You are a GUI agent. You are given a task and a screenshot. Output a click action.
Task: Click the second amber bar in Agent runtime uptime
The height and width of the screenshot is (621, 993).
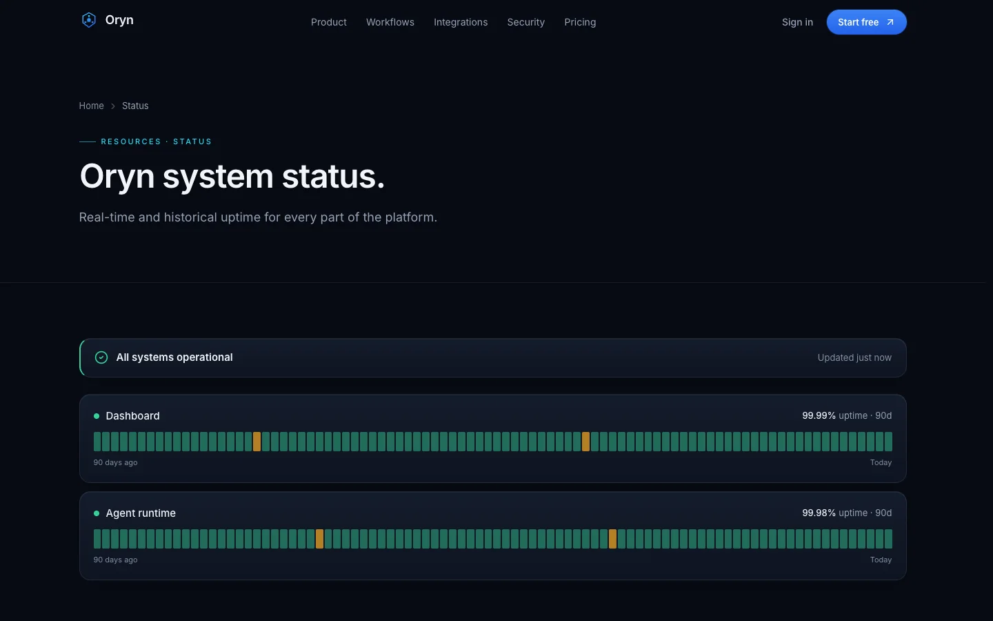(612, 539)
